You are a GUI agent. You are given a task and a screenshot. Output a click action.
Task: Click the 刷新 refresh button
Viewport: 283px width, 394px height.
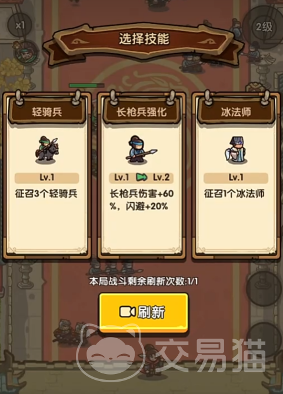(x=144, y=312)
